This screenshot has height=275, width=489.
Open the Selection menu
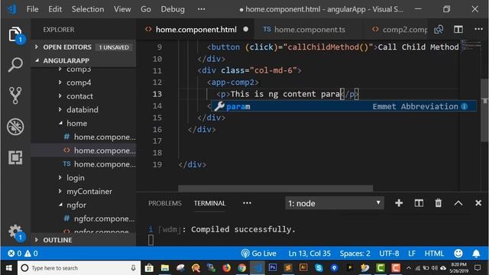tap(88, 9)
